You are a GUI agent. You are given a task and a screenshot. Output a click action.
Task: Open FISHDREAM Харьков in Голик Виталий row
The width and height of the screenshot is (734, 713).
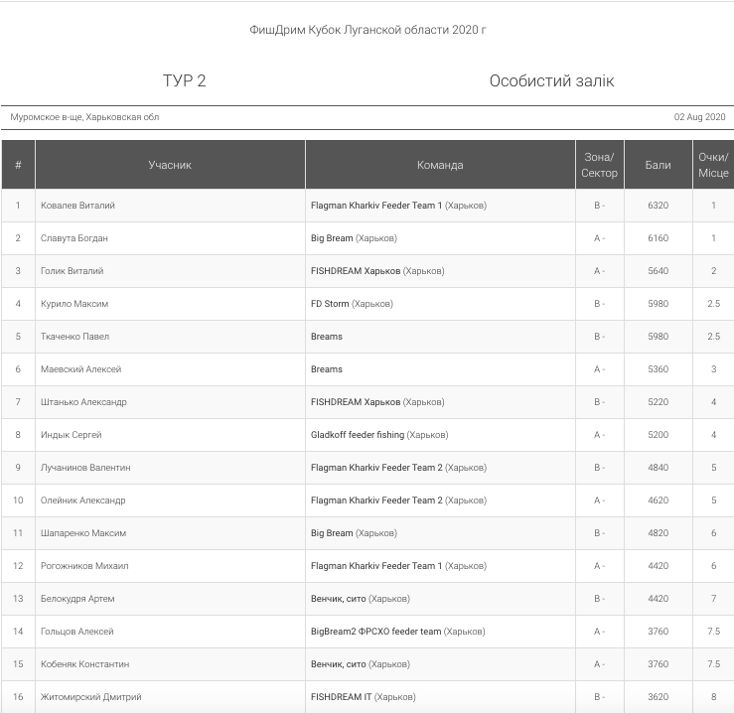[356, 271]
